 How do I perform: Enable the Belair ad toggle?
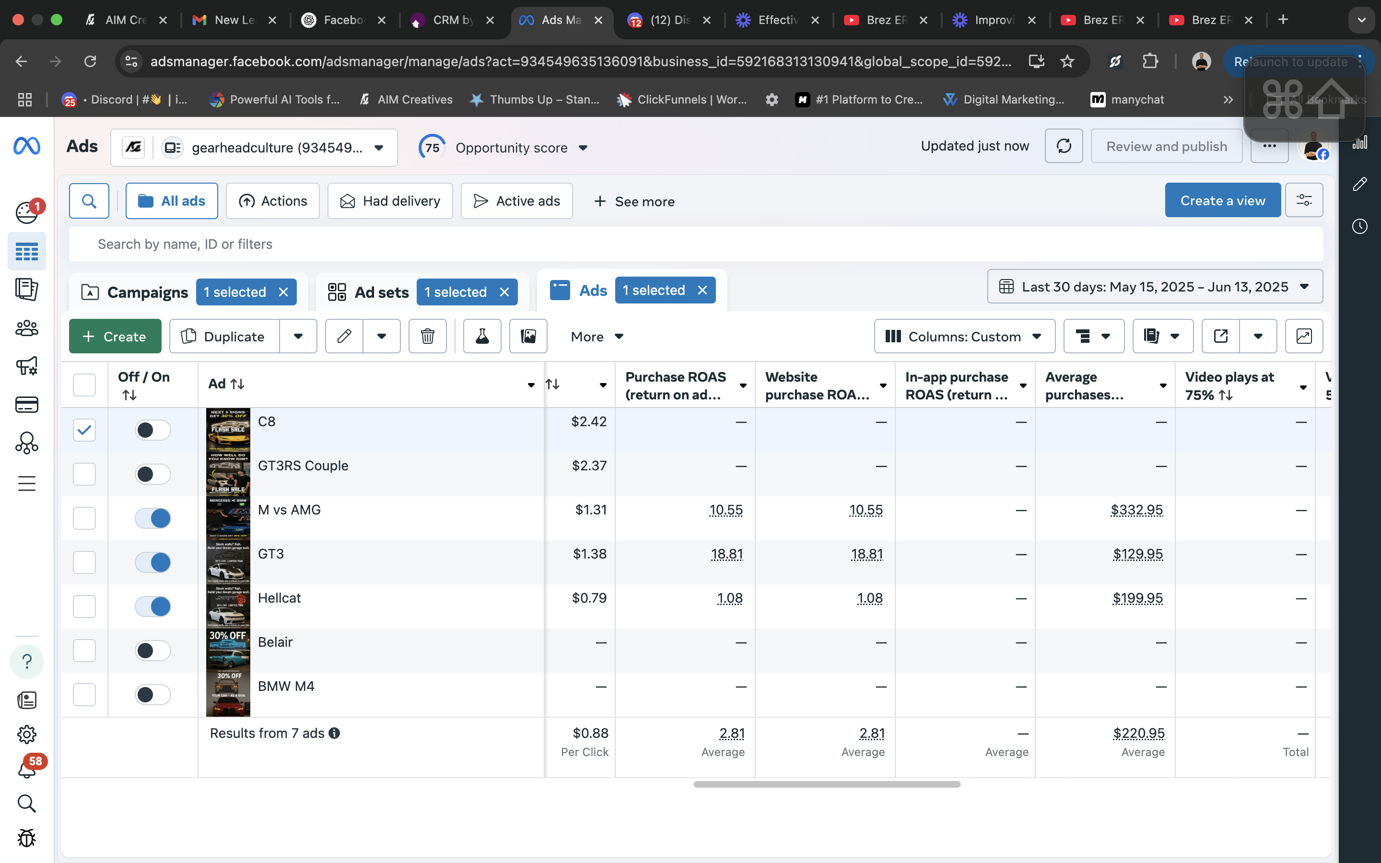click(153, 651)
